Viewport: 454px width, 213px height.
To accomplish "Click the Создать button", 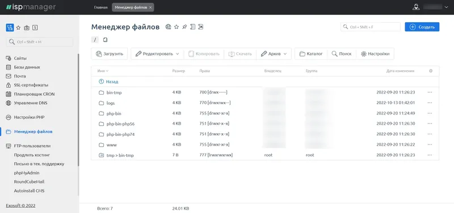I will 422,27.
